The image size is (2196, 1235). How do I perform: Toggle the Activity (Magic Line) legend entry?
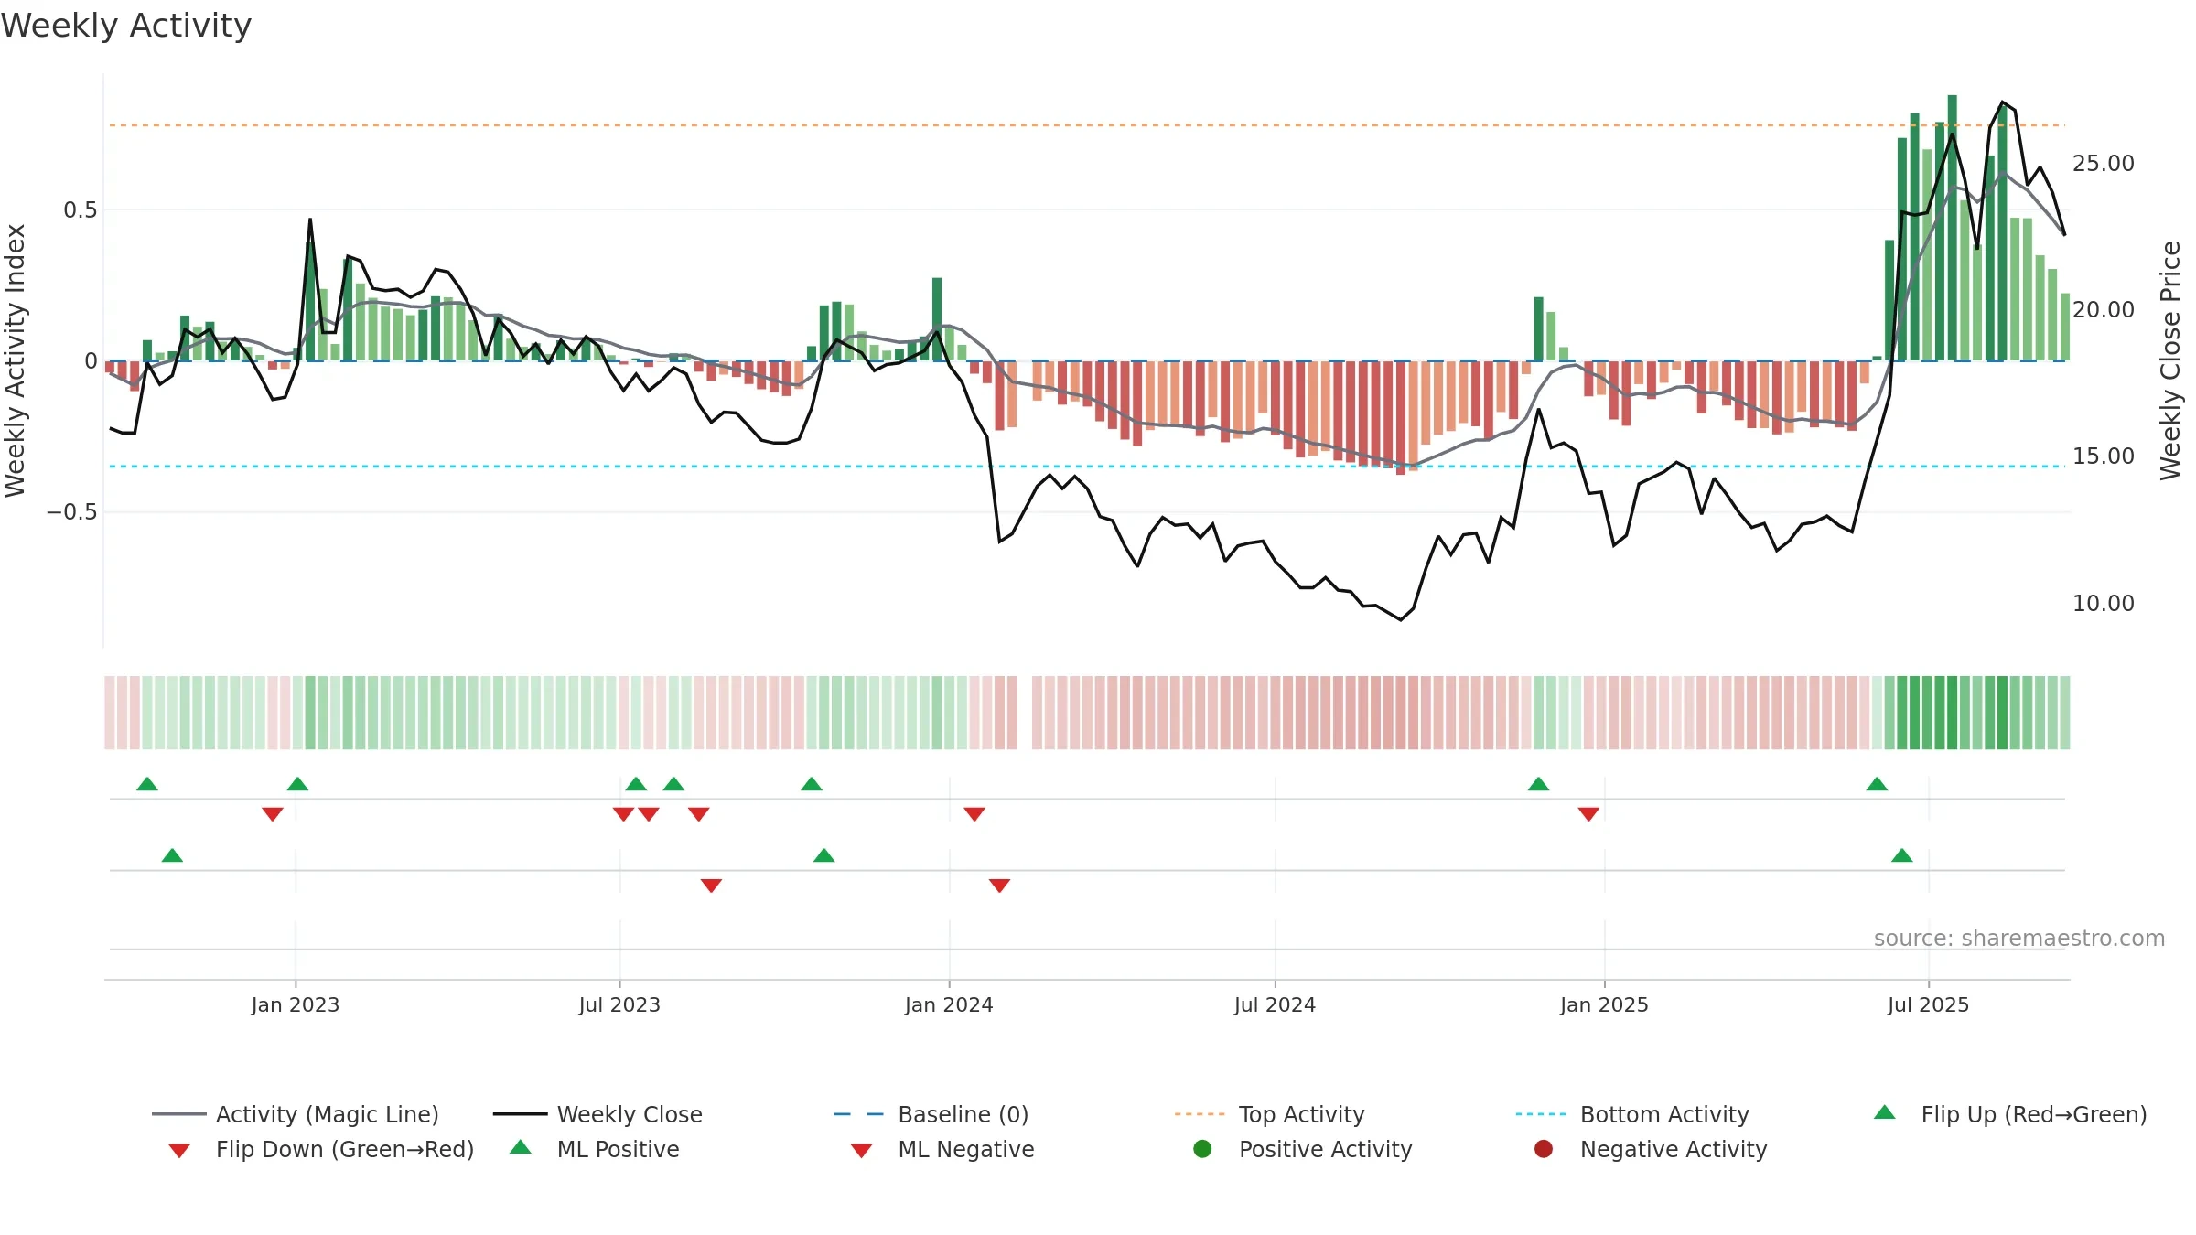pos(296,1114)
